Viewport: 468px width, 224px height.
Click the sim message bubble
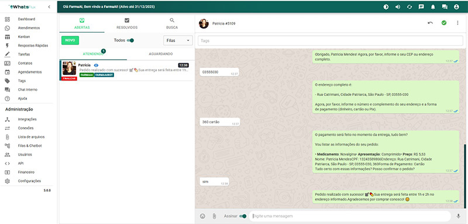(214, 182)
